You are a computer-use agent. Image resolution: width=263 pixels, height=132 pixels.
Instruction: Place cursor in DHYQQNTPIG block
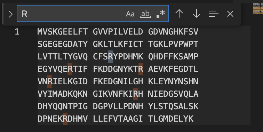(x=63, y=106)
